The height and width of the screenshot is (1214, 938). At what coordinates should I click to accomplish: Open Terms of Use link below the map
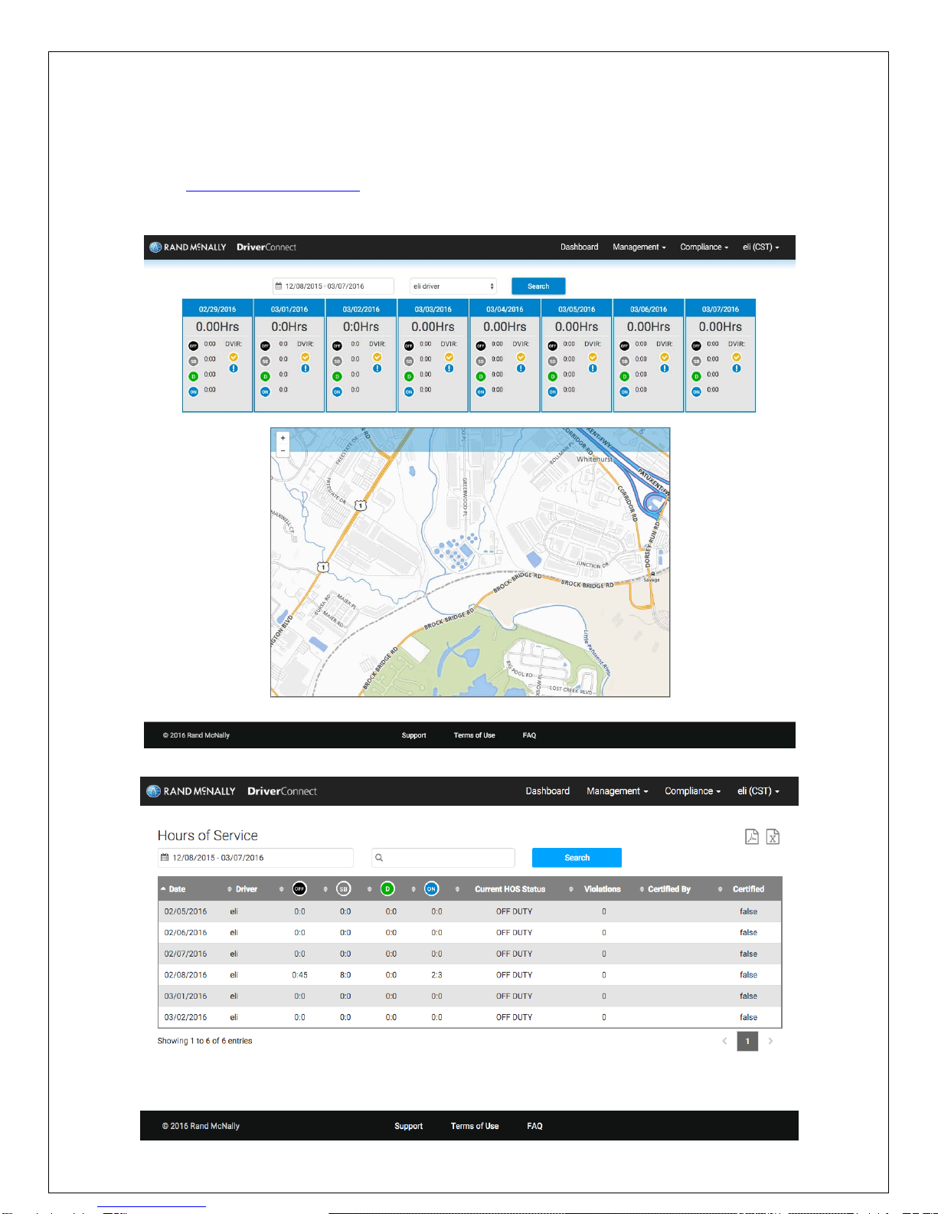(x=474, y=735)
